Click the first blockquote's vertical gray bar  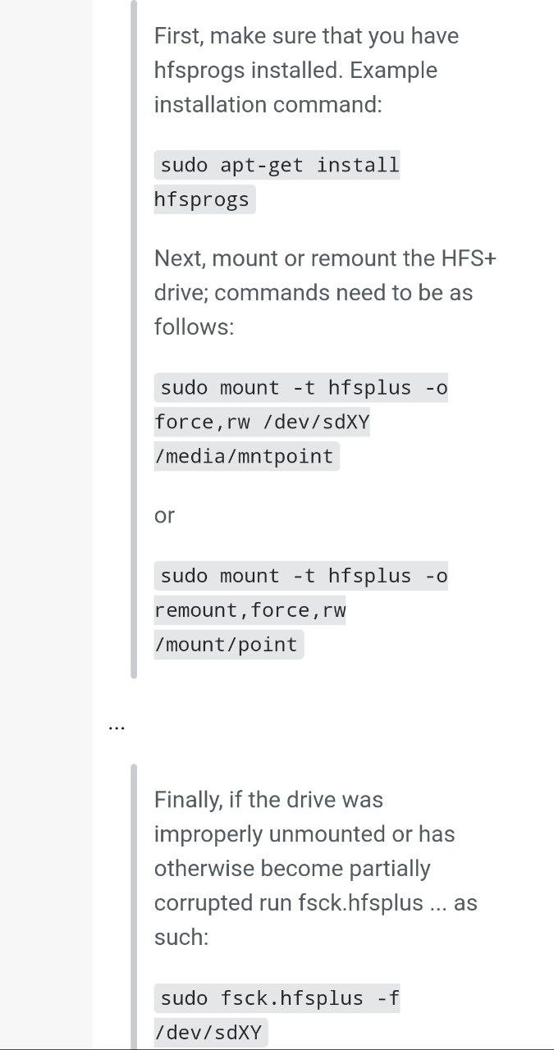[134, 340]
